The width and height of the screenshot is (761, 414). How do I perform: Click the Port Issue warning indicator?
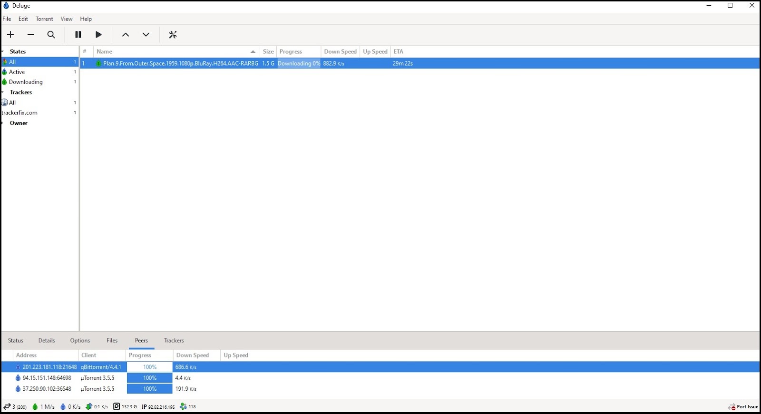pyautogui.click(x=743, y=407)
